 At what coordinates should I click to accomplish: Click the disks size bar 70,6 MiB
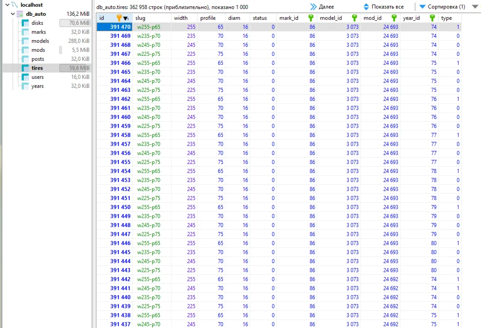(75, 23)
